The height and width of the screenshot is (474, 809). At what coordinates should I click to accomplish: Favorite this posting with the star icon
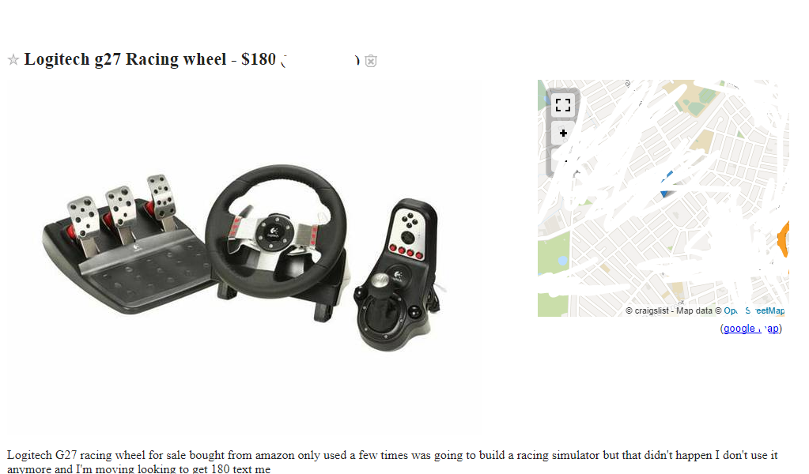tap(13, 60)
